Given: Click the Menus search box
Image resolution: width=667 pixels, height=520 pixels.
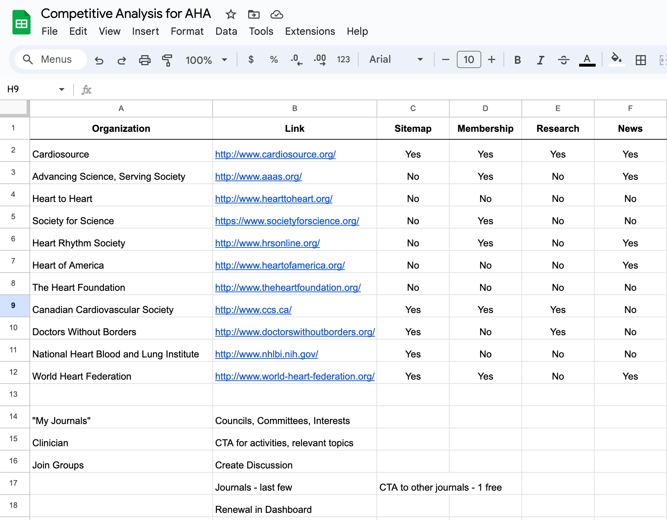Looking at the screenshot, I should pyautogui.click(x=51, y=59).
